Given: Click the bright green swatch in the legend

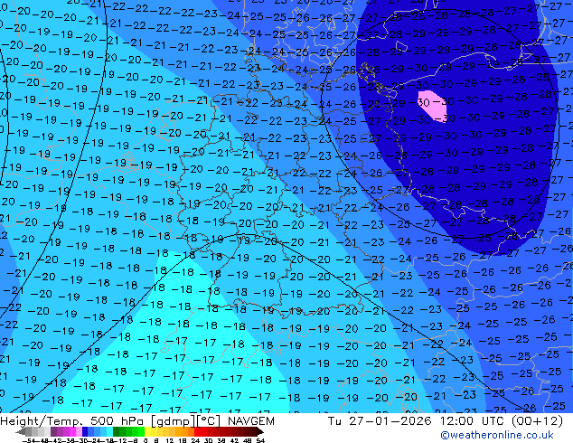Looking at the screenshot, I should [141, 431].
